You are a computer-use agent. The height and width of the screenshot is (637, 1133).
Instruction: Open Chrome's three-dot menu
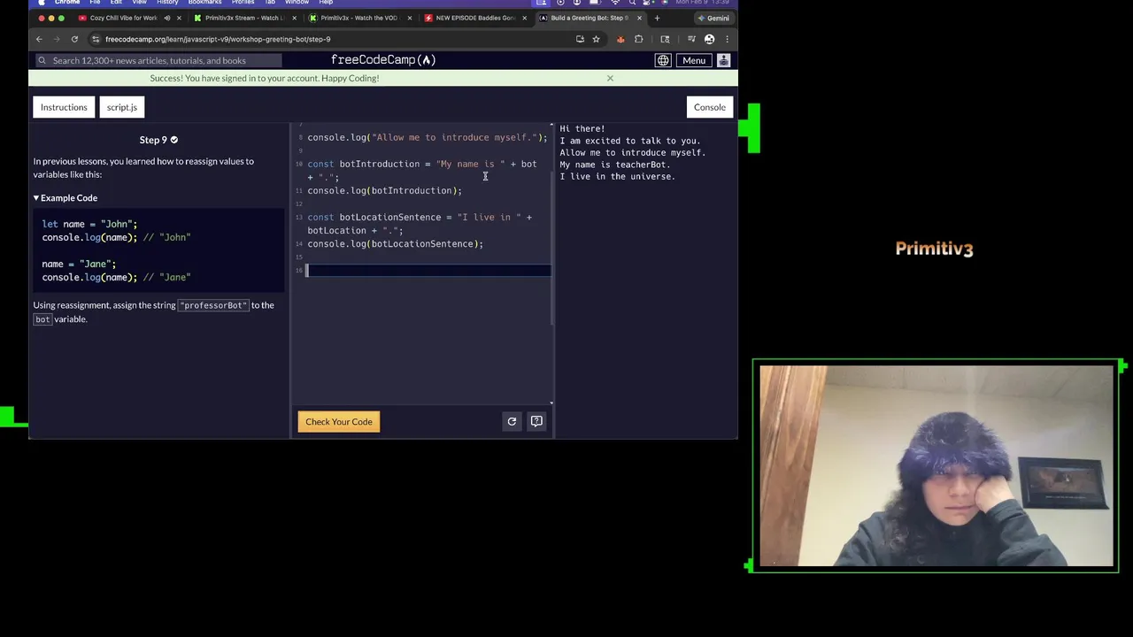727,39
